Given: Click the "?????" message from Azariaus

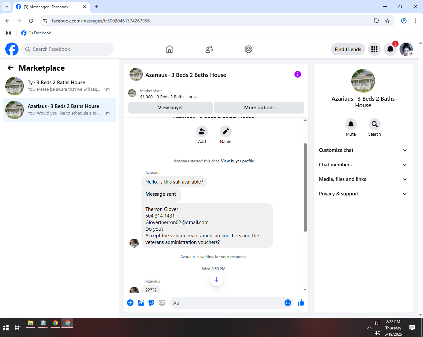Looking at the screenshot, I should (151, 289).
